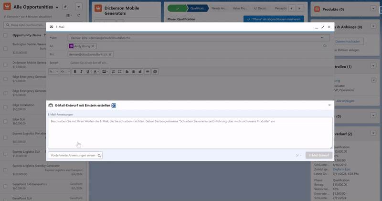Click the Bold formatting icon
Viewport: 382px width, 201px height.
tap(75, 71)
